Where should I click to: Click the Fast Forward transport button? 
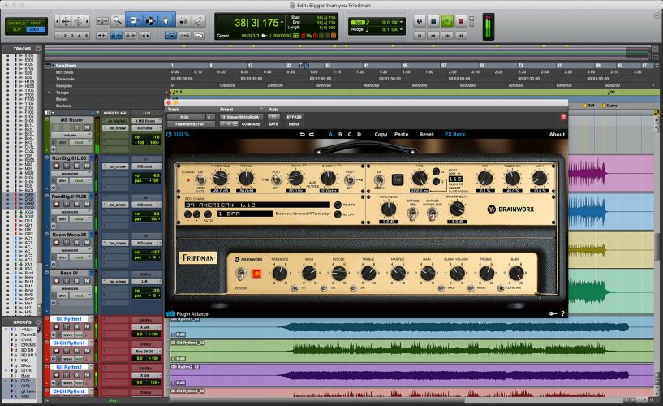point(447,36)
